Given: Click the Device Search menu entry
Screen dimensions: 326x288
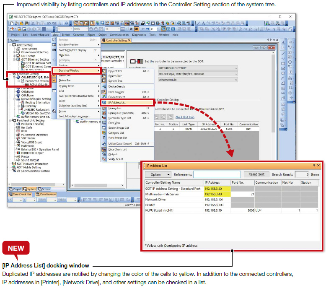Looking at the screenshot, I should [x=116, y=86].
